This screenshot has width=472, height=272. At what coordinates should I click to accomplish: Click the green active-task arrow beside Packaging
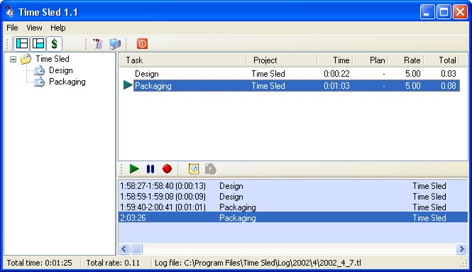click(128, 85)
